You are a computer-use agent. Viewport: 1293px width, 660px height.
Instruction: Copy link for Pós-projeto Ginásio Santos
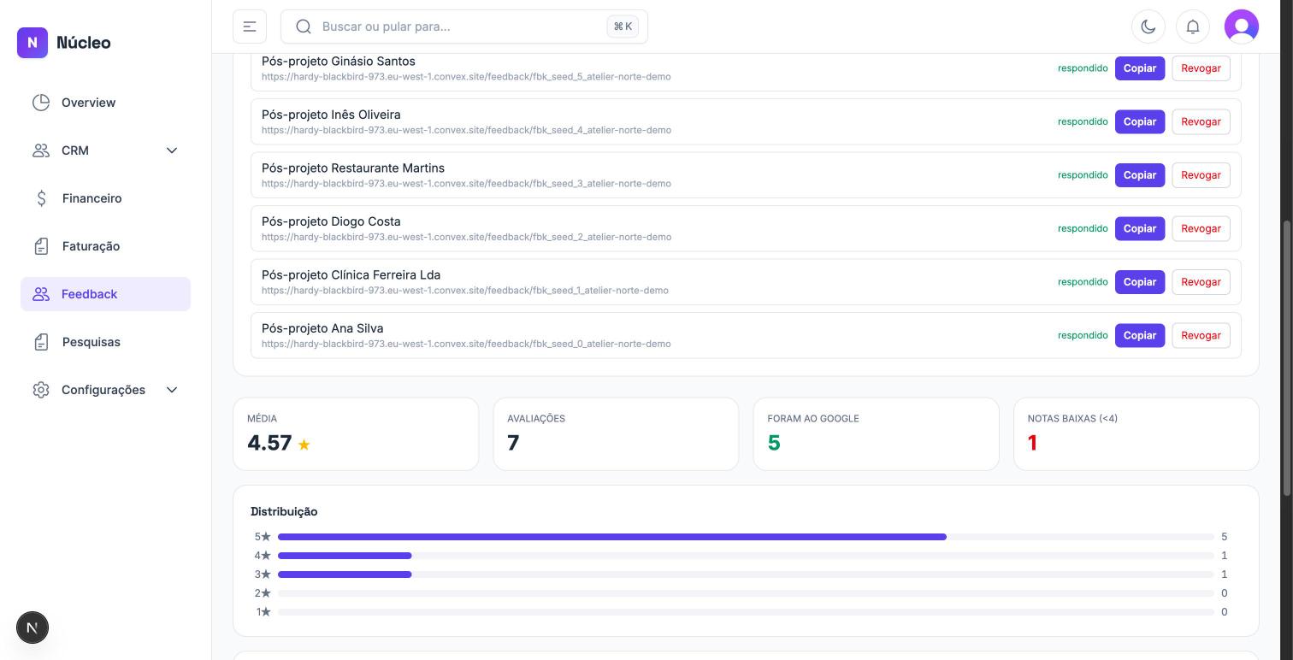coord(1140,68)
